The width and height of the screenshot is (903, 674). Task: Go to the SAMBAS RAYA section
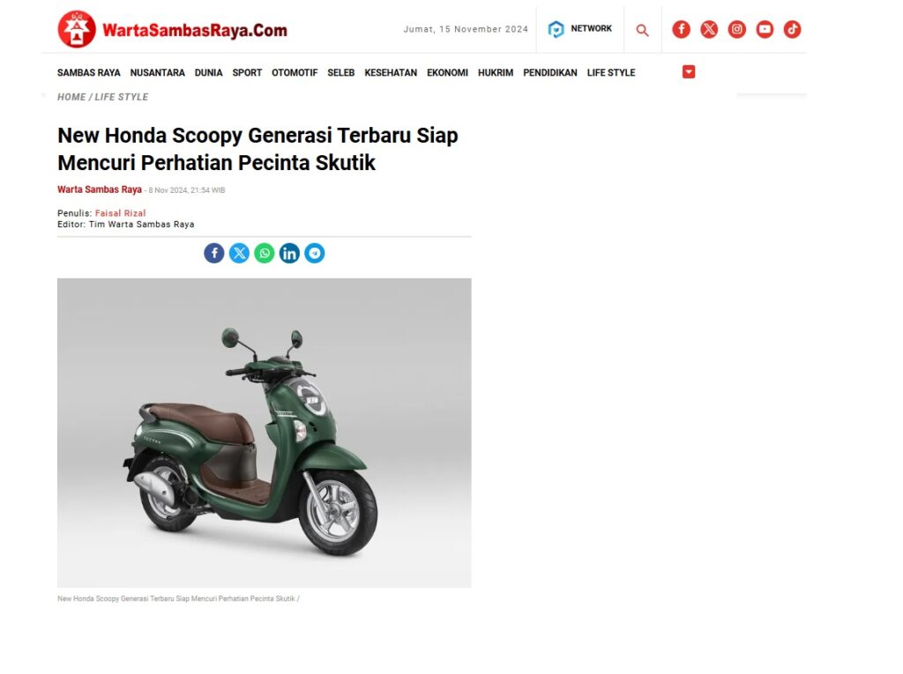pos(89,73)
